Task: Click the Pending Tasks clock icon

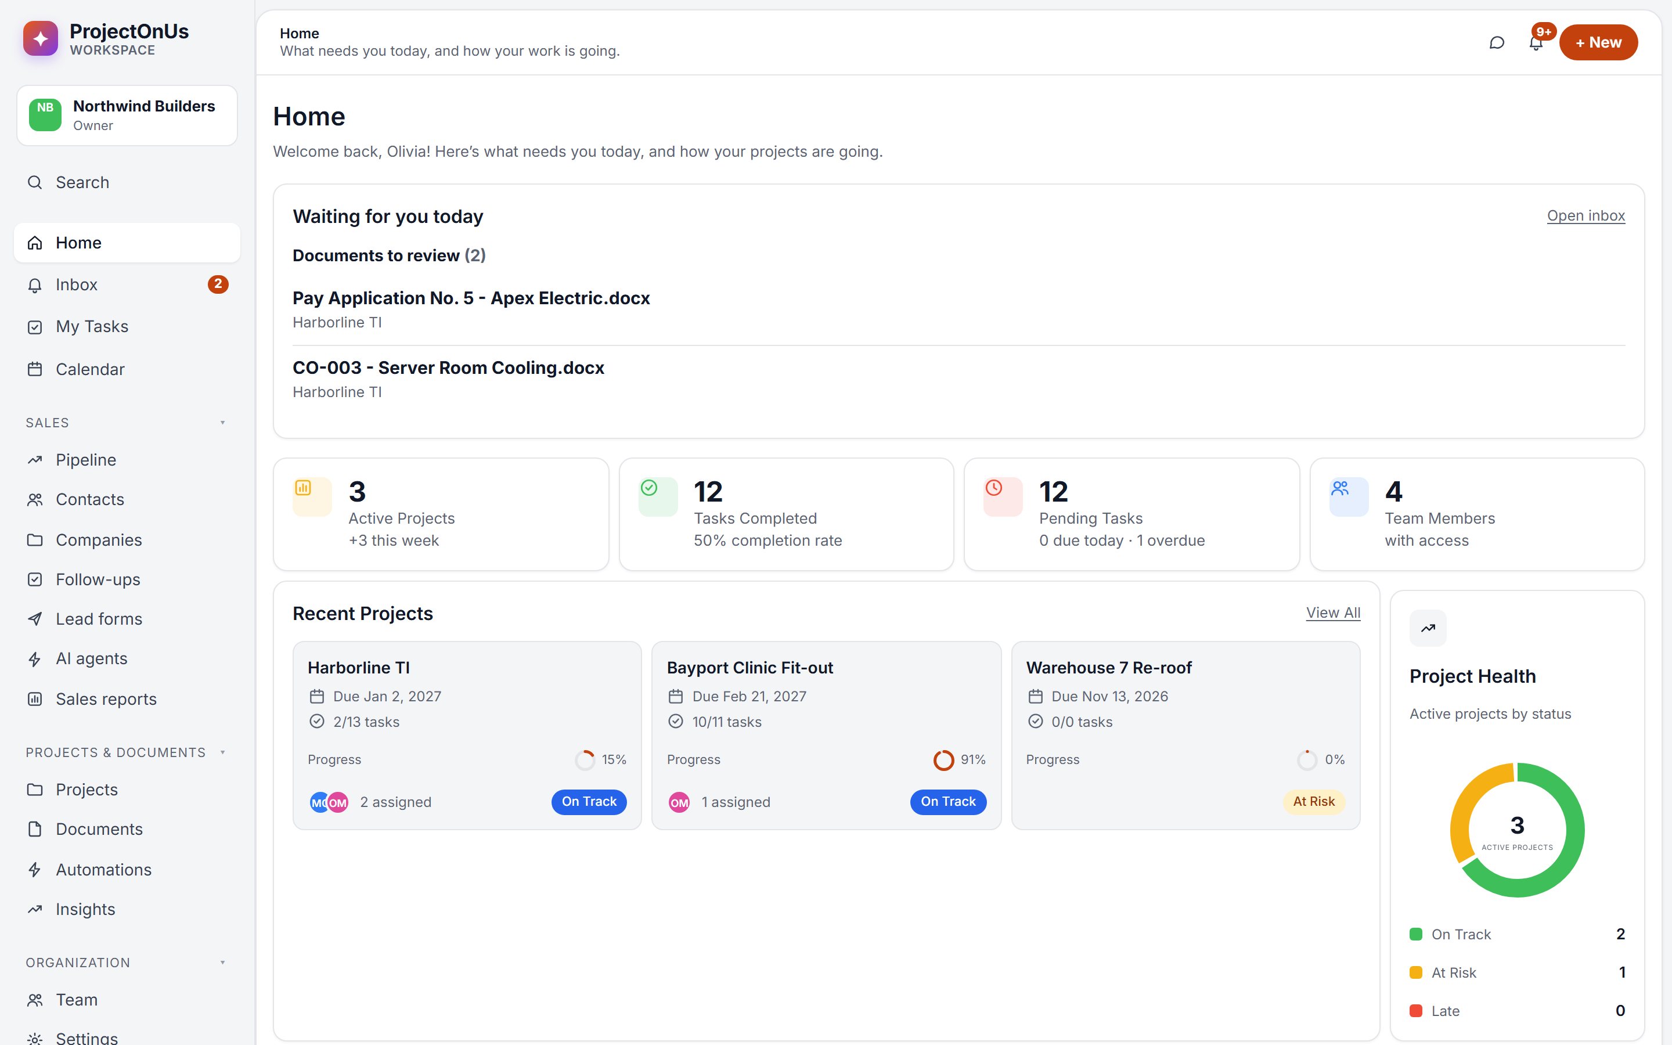Action: tap(1003, 497)
